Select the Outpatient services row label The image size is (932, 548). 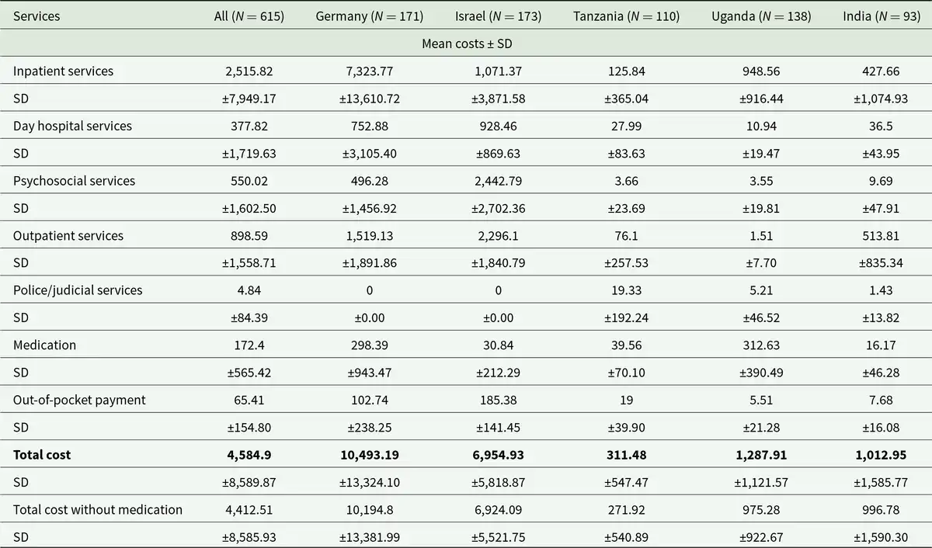click(x=68, y=236)
